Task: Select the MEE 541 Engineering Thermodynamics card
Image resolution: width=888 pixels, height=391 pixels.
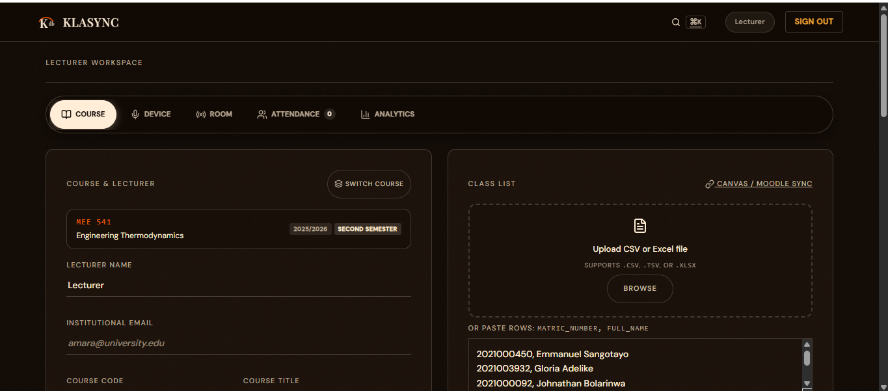Action: click(239, 229)
